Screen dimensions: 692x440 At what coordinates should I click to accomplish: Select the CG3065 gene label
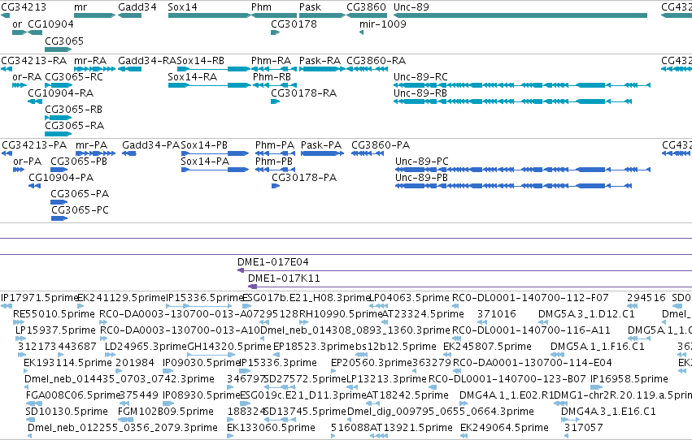point(64,41)
